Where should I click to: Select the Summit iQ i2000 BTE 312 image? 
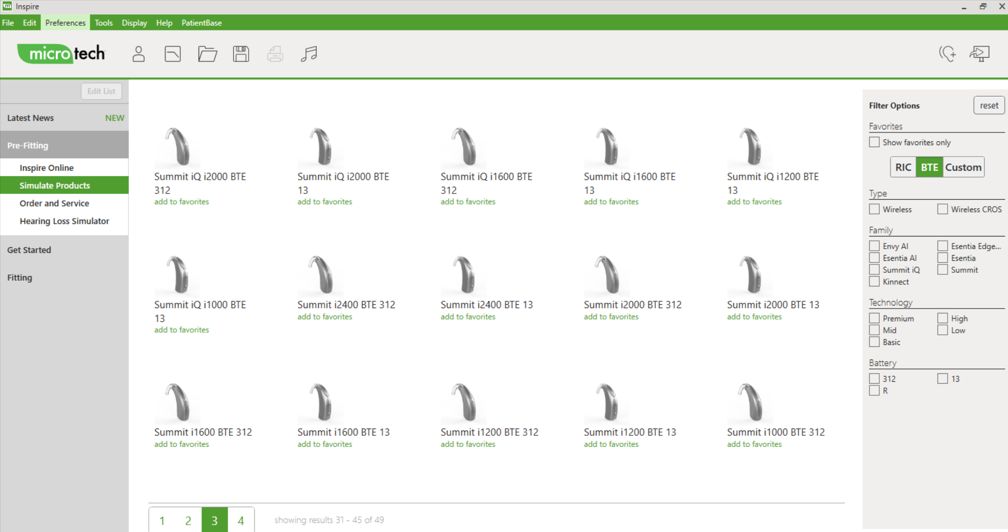[x=177, y=147]
